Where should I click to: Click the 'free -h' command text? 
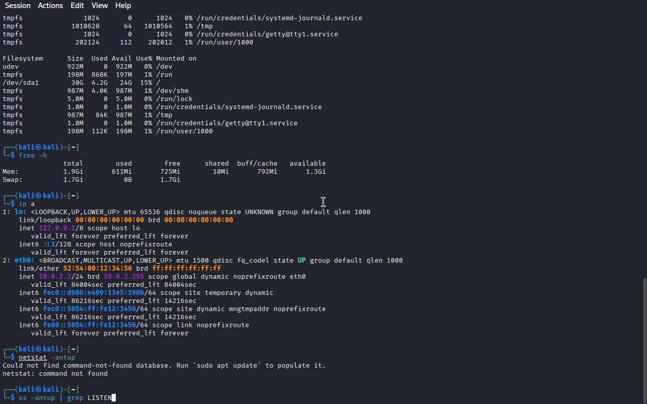click(33, 156)
